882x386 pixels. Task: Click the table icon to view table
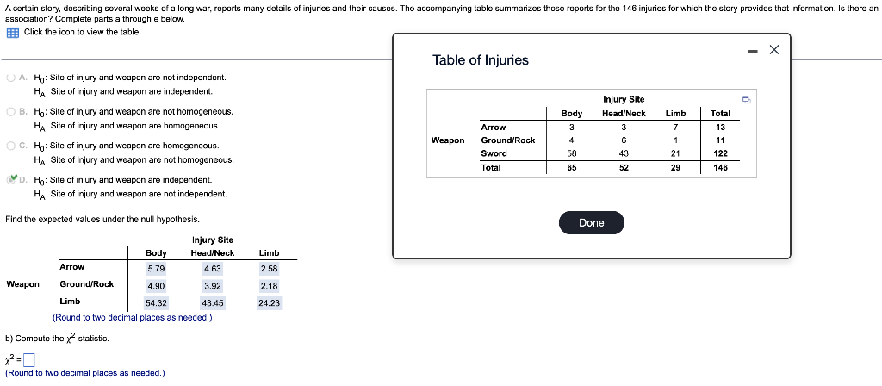coord(12,33)
